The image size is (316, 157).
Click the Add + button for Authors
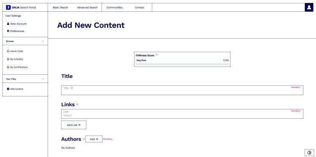click(x=94, y=139)
